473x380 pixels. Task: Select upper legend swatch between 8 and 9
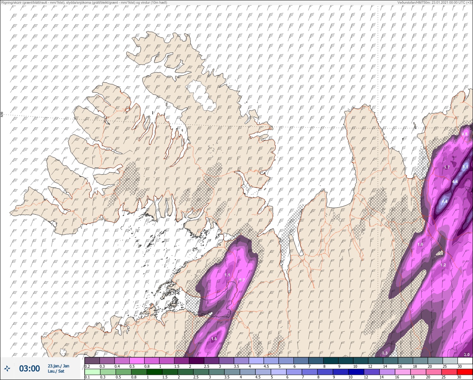click(x=331, y=360)
